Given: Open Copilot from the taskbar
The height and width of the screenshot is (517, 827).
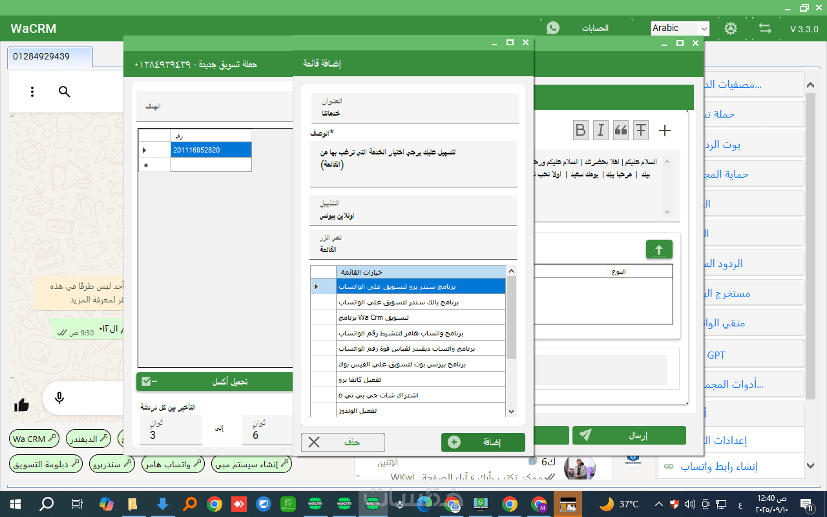Looking at the screenshot, I should (106, 504).
